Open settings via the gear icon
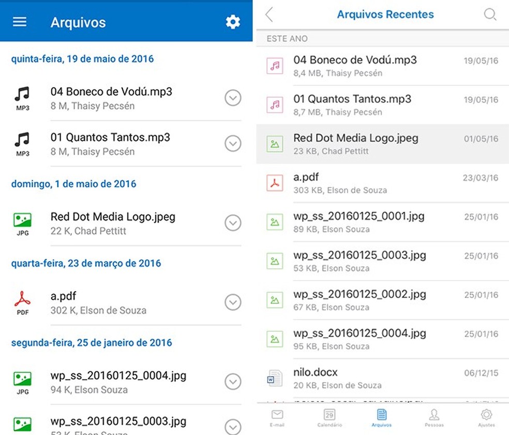Viewport: 509px width, 435px height. [232, 22]
